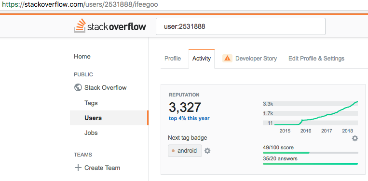Viewport: 368px width, 181px height.
Task: Click the top 4% this year link
Action: coord(189,118)
